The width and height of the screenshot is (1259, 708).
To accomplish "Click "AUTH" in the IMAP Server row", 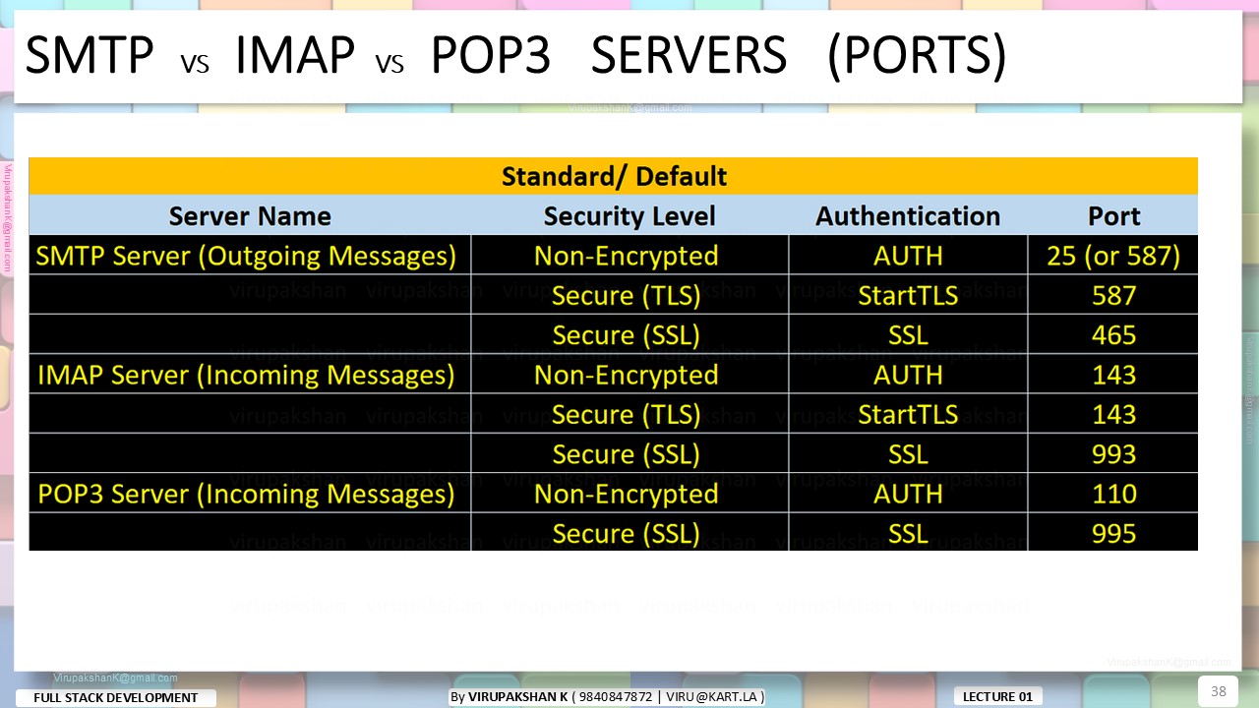I will click(x=908, y=375).
